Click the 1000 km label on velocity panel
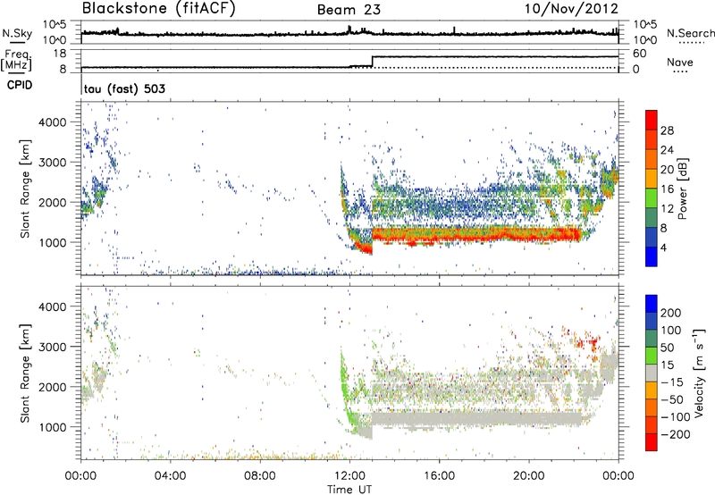Screen dimensions: 715x495 [x=53, y=427]
